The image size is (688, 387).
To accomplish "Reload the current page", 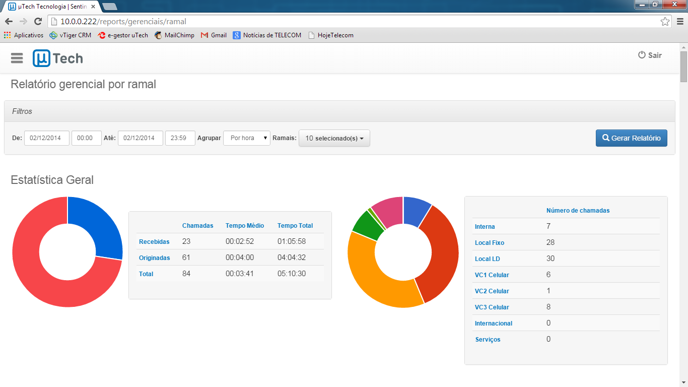I will [38, 21].
